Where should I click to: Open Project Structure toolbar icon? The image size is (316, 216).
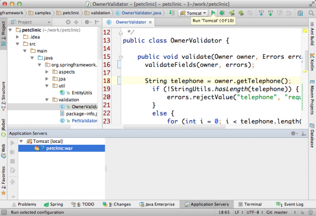pos(300,13)
